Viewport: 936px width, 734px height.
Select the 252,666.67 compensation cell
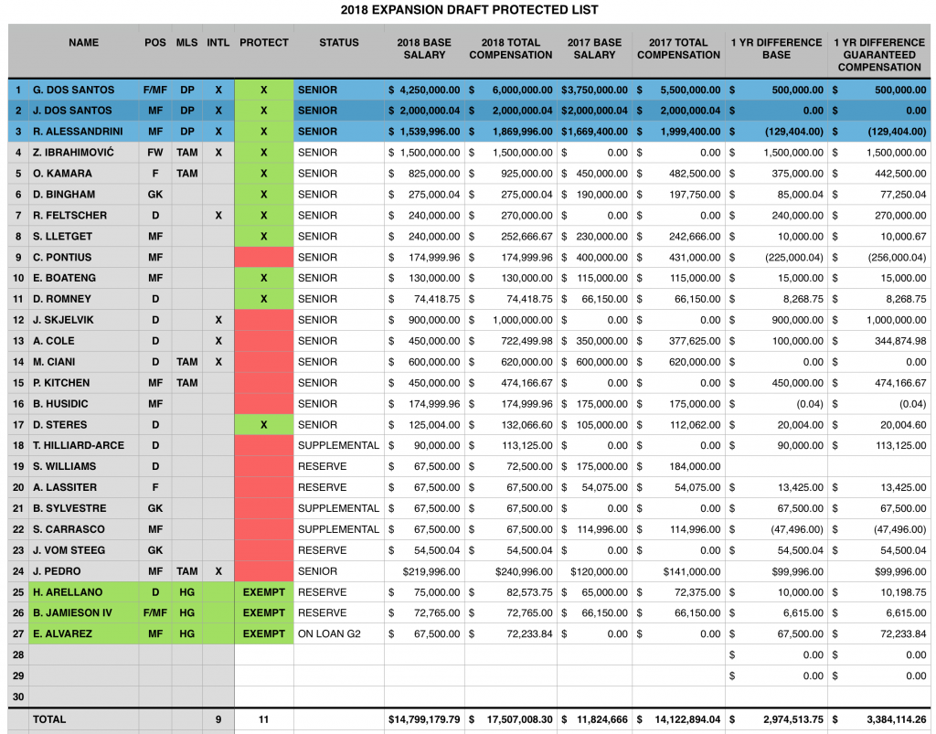510,237
